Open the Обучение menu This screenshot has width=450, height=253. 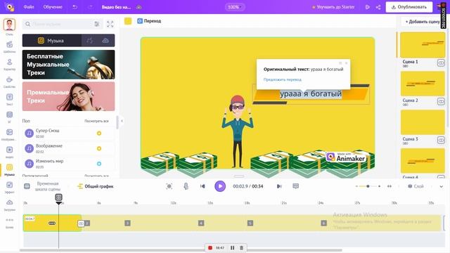coord(53,7)
